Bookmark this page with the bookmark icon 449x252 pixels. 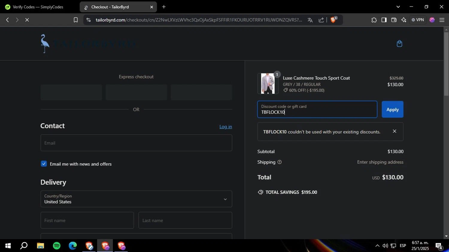[76, 20]
